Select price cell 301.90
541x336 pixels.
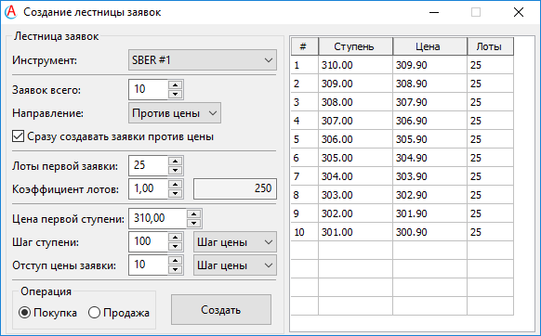click(429, 213)
